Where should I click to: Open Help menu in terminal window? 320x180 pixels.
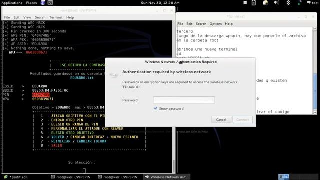[70, 17]
